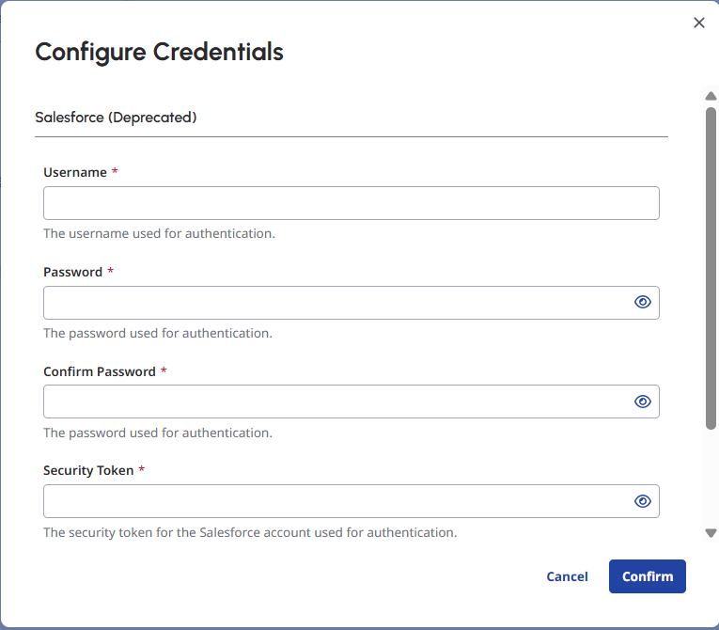
Task: Close the Configure Credentials dialog with the X
Action: 699,23
